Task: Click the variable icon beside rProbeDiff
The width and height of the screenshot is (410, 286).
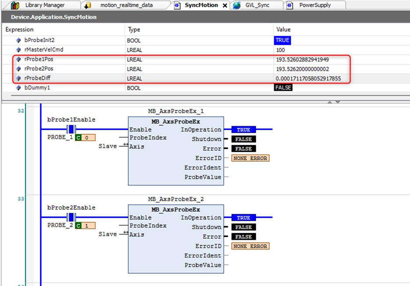Action: coord(18,78)
